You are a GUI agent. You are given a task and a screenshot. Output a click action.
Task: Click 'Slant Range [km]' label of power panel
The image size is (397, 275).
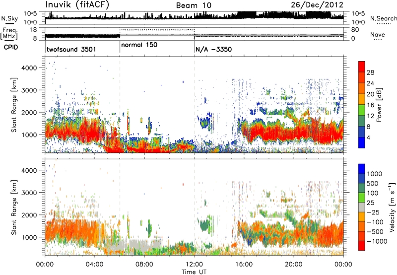point(14,105)
